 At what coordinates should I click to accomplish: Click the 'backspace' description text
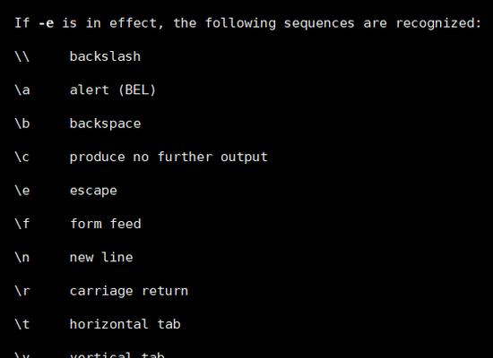tap(105, 124)
